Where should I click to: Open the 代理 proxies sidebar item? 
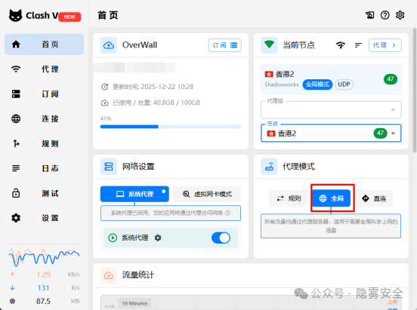44,69
